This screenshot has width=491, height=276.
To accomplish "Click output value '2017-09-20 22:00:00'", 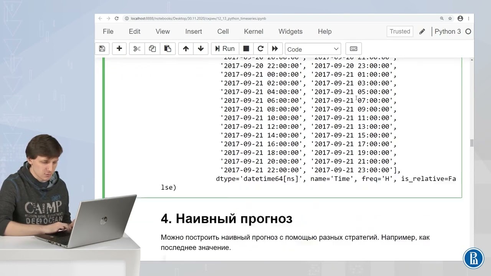I will 261,66.
